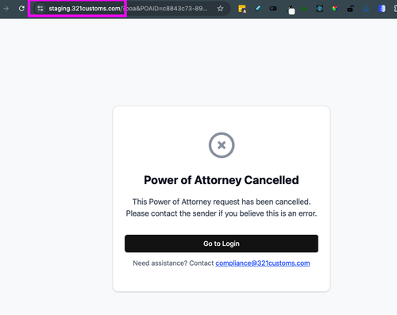
Task: Open the black toggle-switch extension icon
Action: 273,9
